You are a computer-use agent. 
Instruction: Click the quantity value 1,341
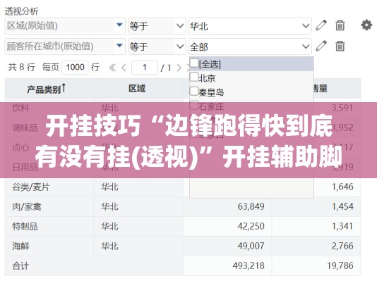coord(342,226)
